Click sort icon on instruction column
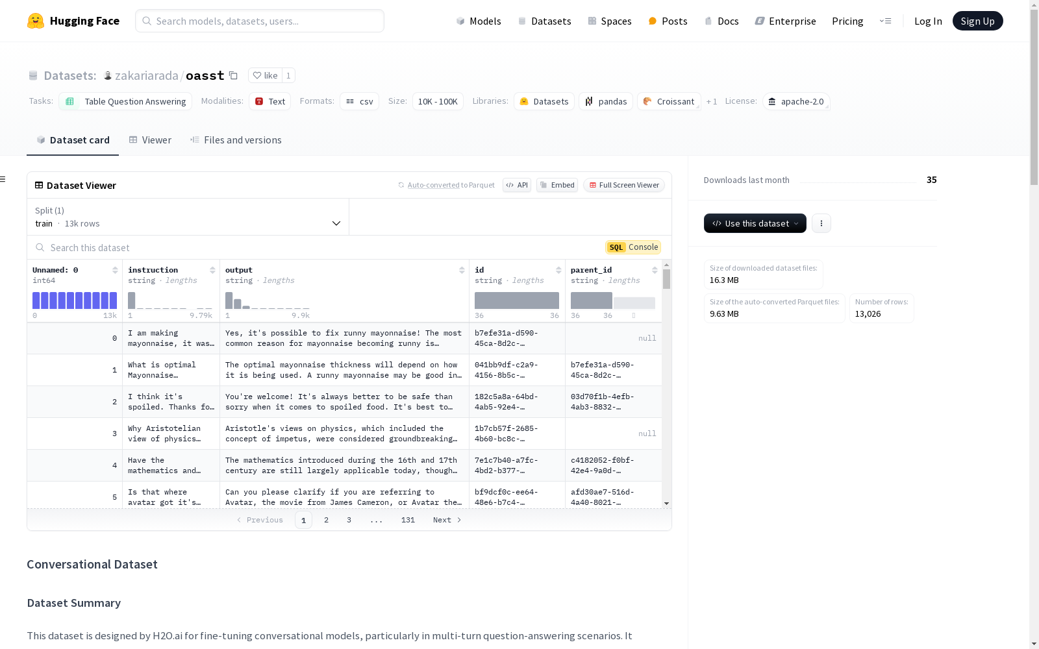This screenshot has width=1039, height=649. pos(212,270)
